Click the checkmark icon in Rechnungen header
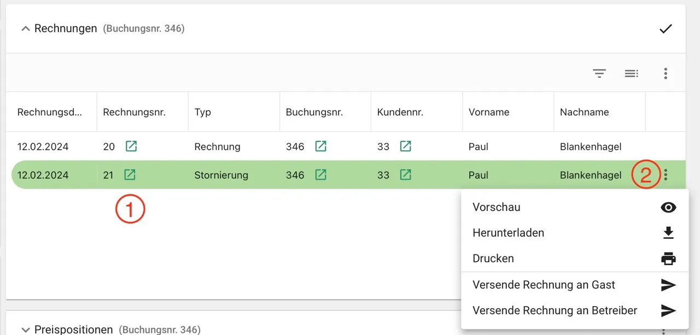The image size is (700, 335). [x=666, y=29]
